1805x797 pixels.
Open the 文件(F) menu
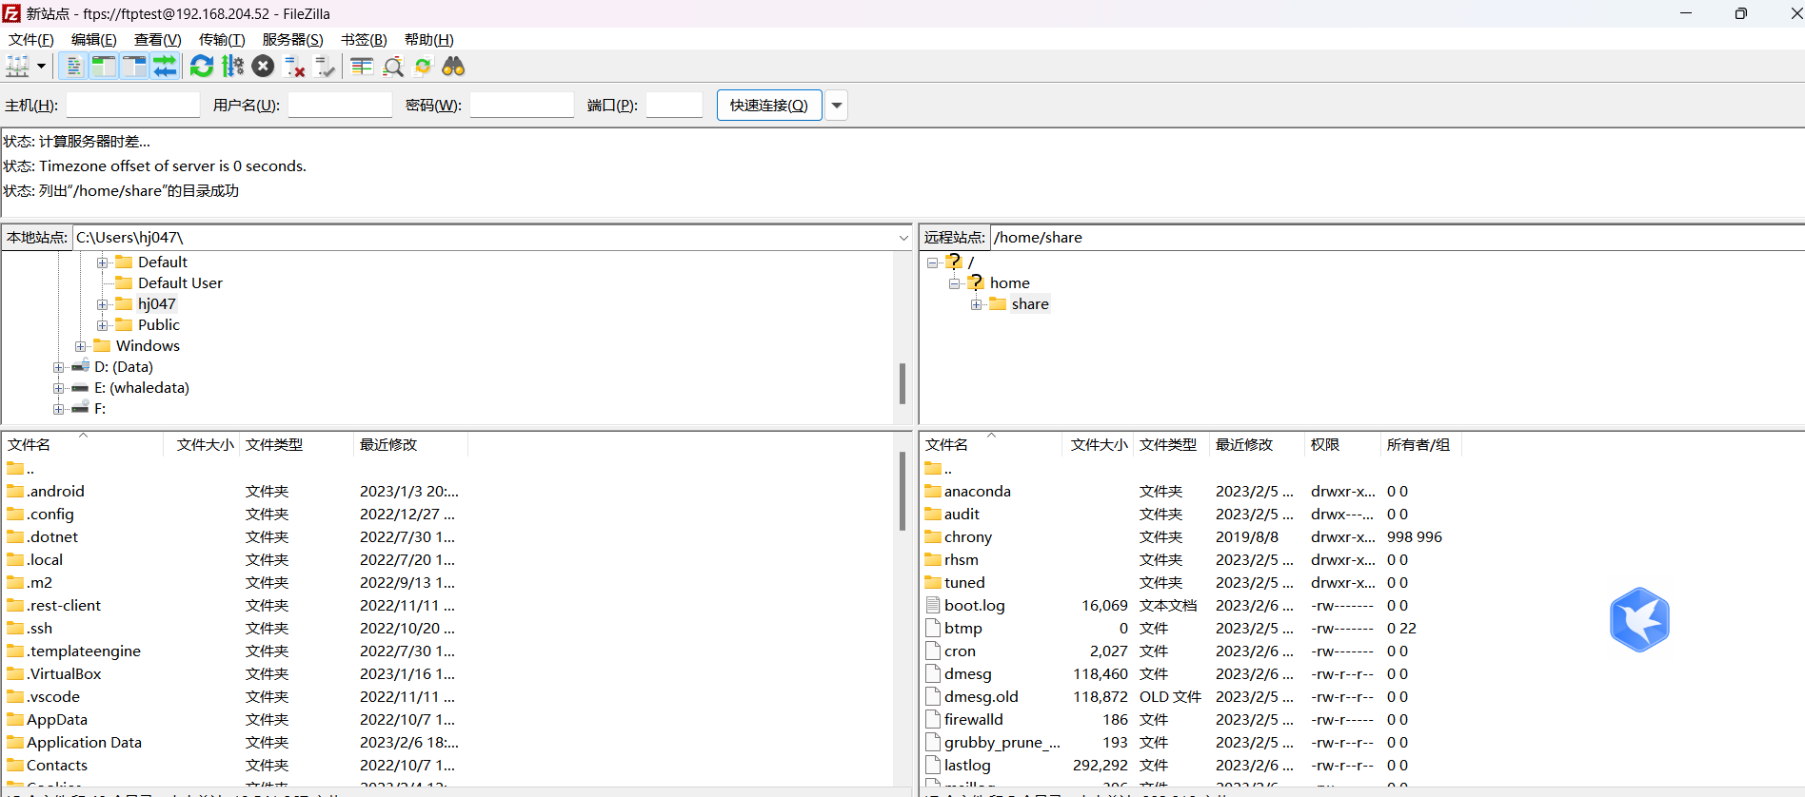point(31,40)
